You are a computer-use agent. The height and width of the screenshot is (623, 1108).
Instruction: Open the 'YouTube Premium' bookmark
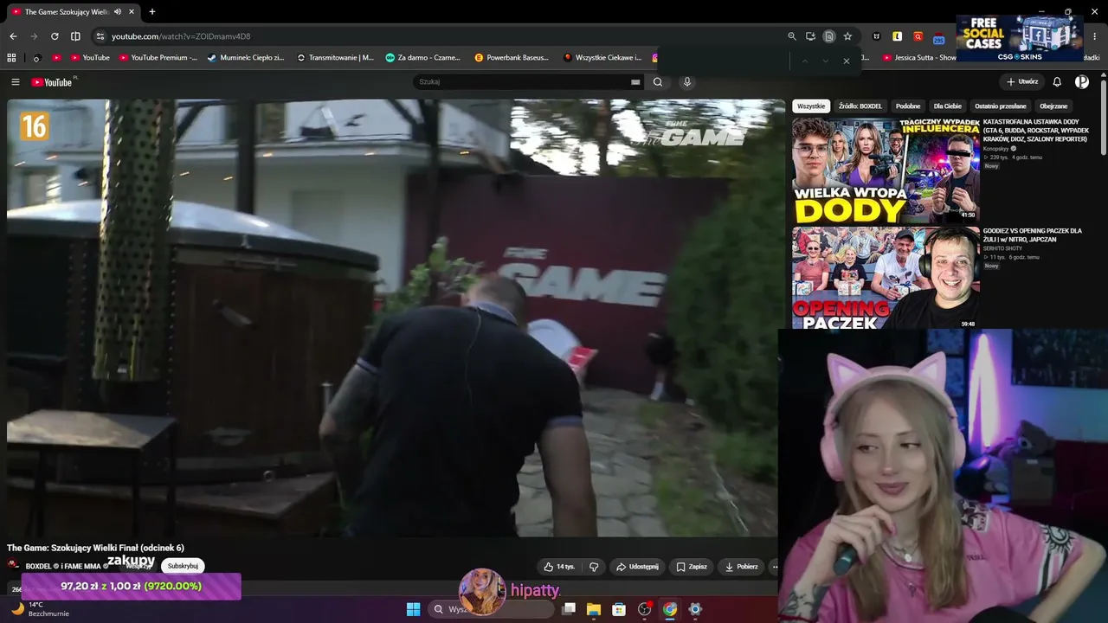[x=158, y=58]
